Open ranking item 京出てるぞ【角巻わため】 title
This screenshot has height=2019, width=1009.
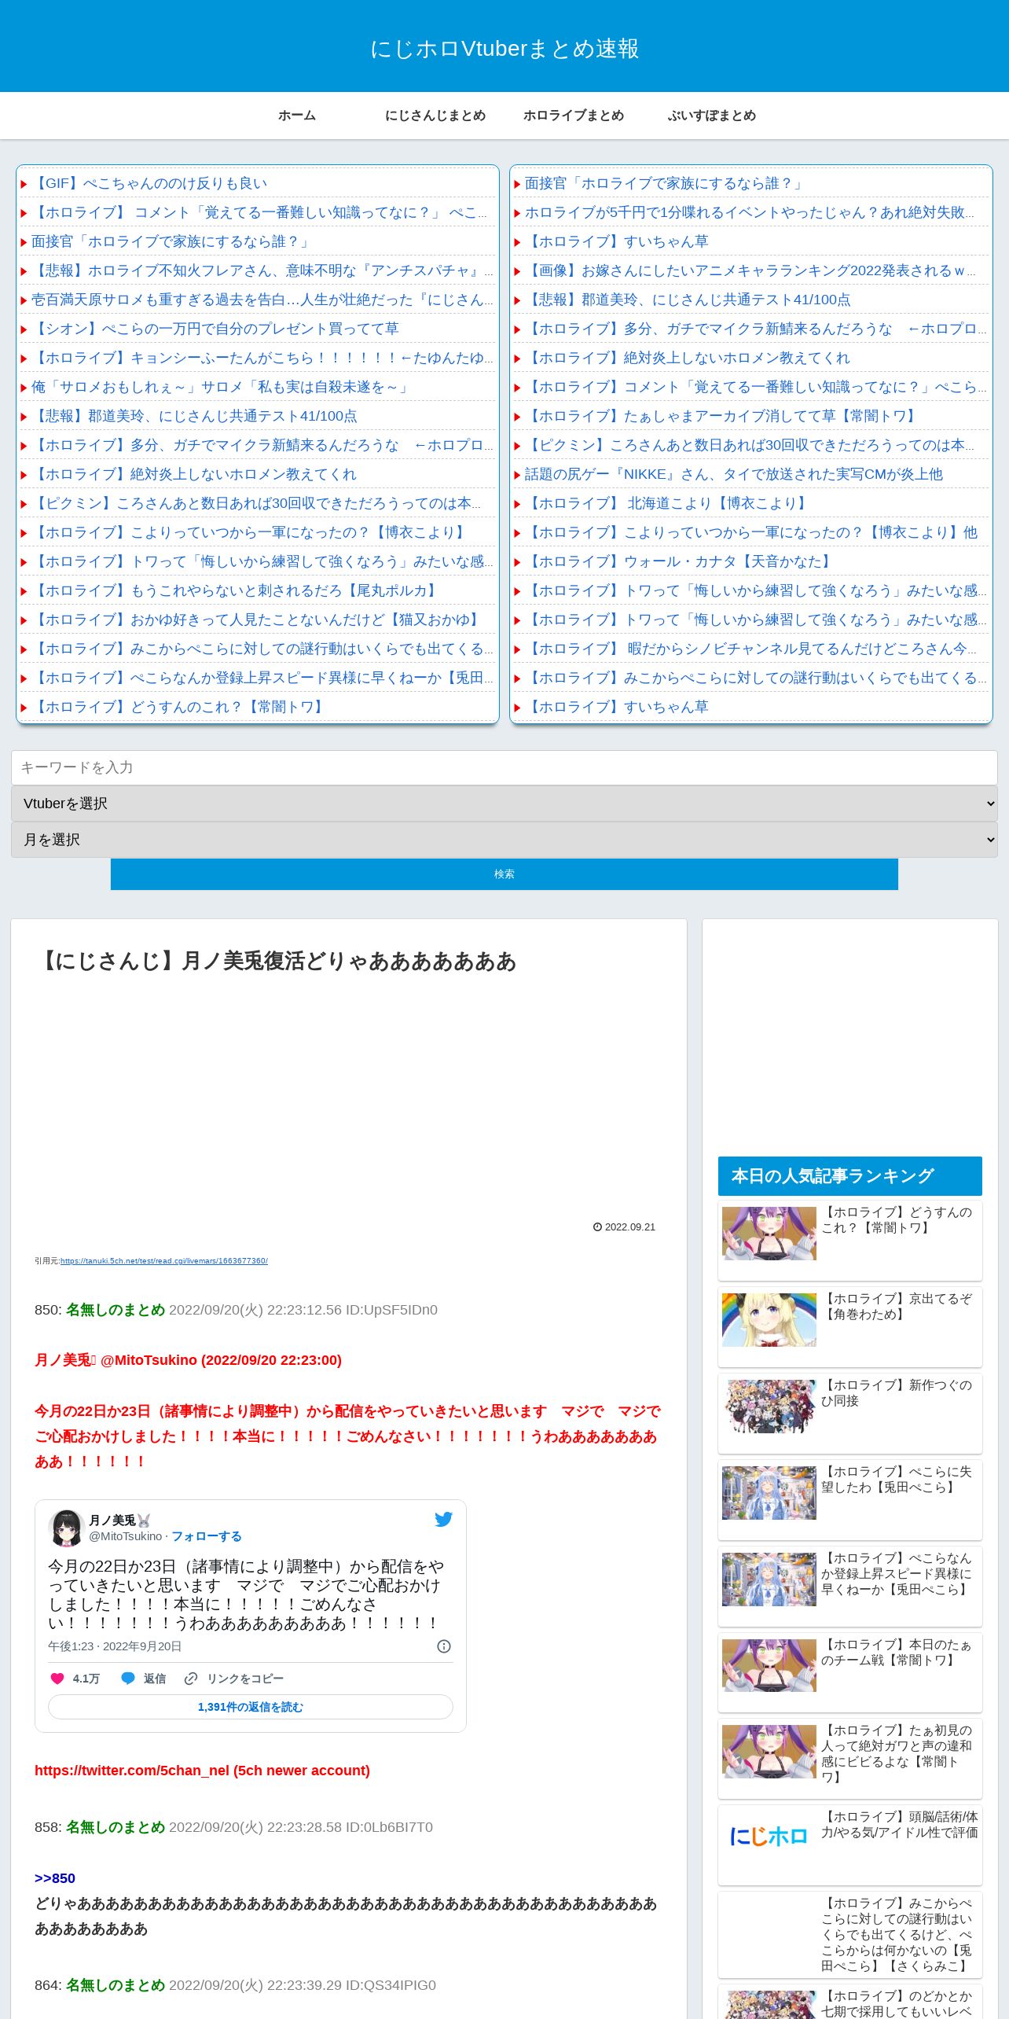tap(897, 1307)
